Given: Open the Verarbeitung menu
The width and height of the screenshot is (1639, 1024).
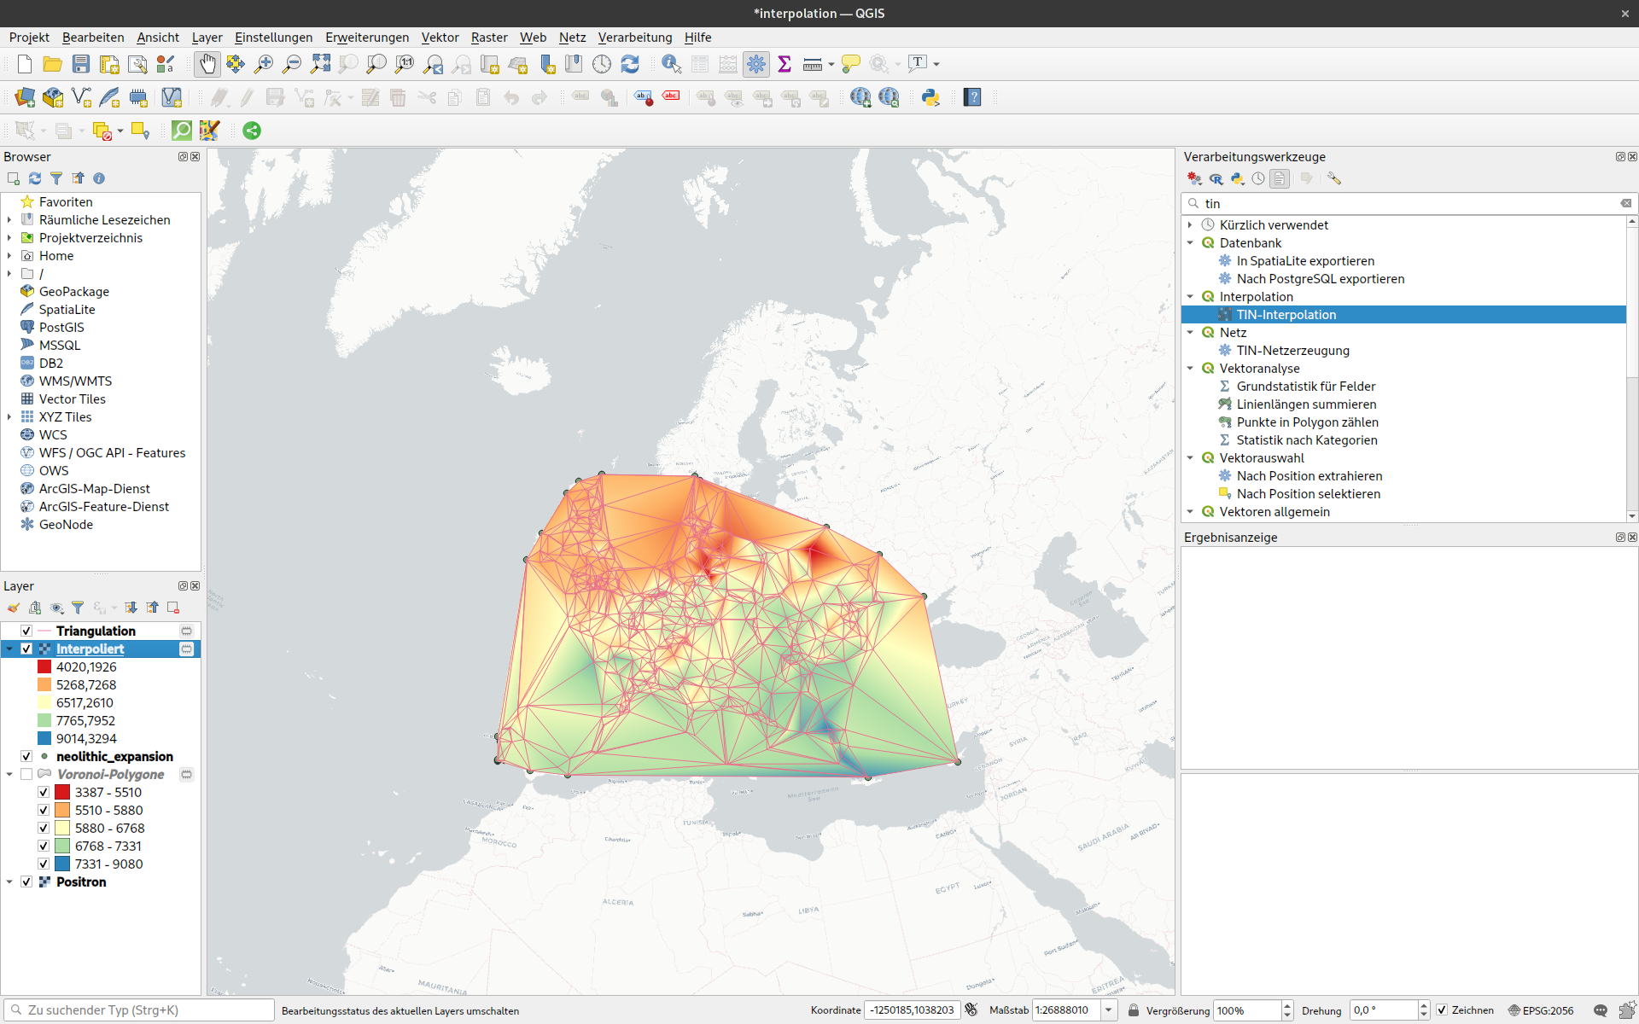Looking at the screenshot, I should pos(634,38).
